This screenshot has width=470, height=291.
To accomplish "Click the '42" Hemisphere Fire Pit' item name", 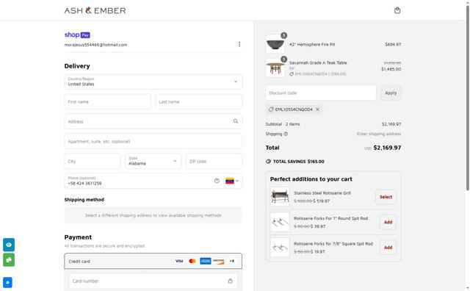I will coord(312,44).
